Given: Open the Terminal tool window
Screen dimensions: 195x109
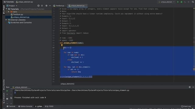Looking at the screenshot, I should pos(11,106).
